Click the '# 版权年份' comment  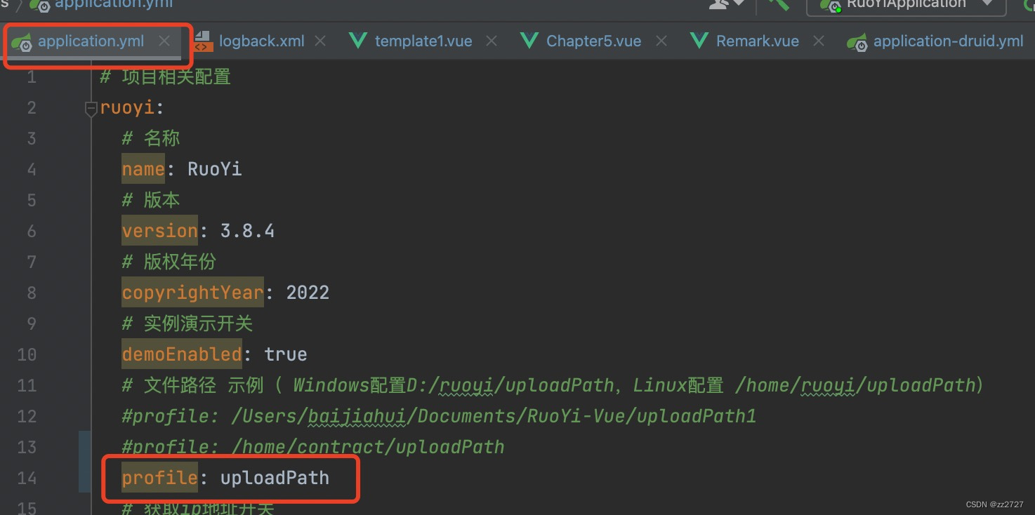169,262
